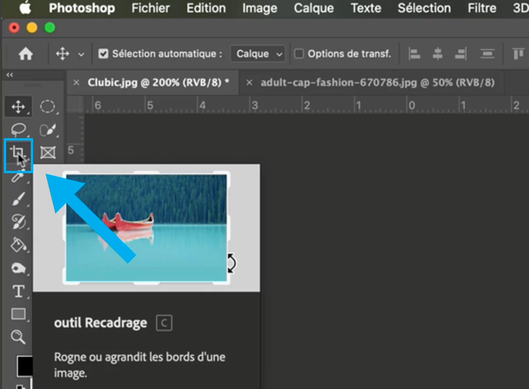529x389 pixels.
Task: Align right edges of layers
Action: 460,53
